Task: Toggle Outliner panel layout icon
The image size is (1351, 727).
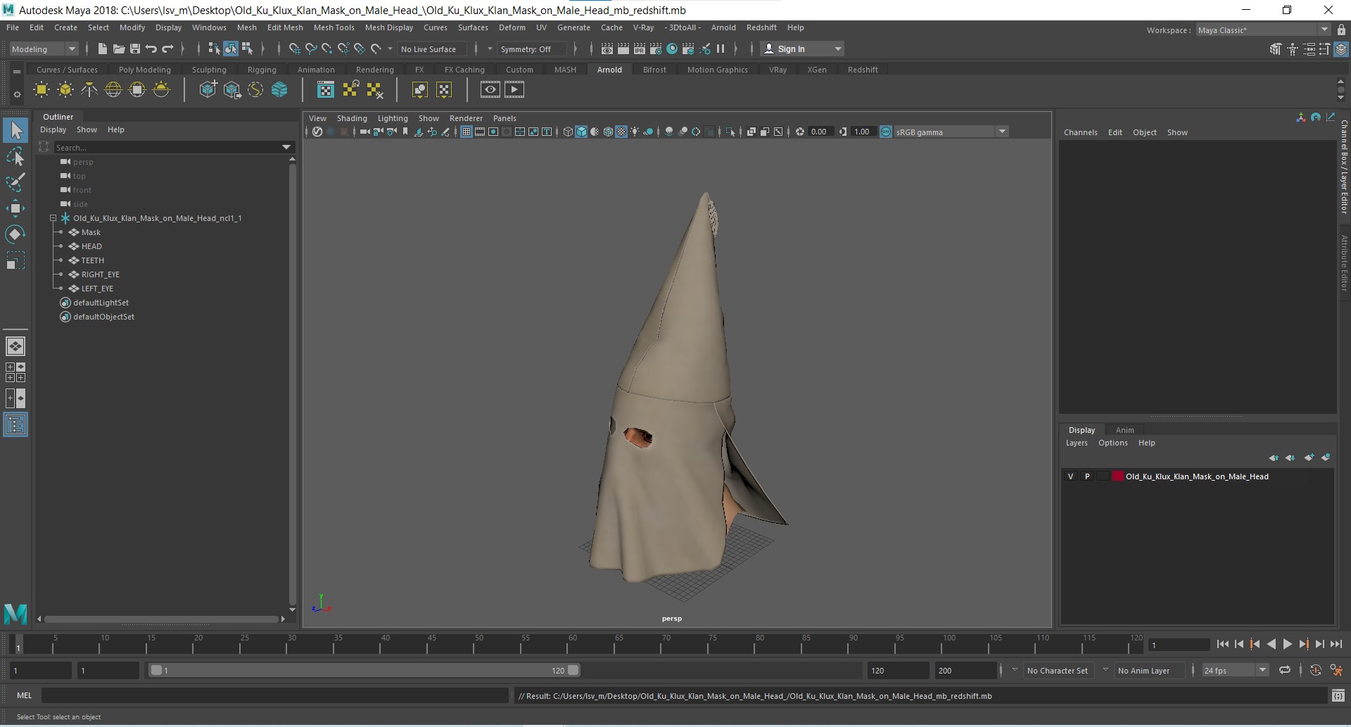Action: click(15, 425)
